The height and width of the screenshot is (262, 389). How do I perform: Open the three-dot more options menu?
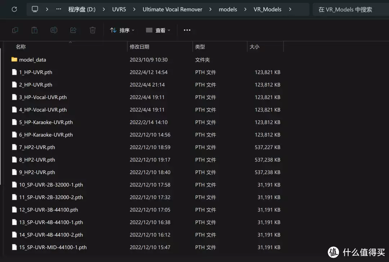[187, 30]
